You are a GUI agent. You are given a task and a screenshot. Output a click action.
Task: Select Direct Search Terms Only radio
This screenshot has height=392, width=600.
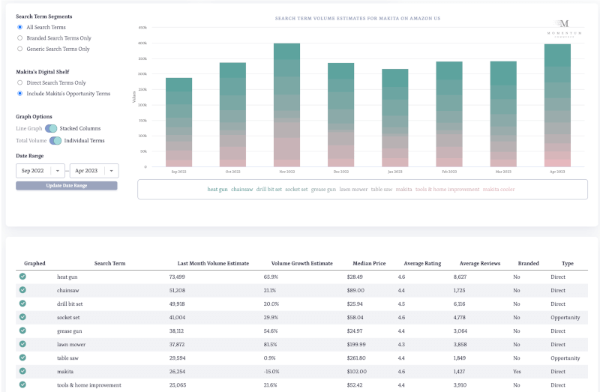point(19,83)
